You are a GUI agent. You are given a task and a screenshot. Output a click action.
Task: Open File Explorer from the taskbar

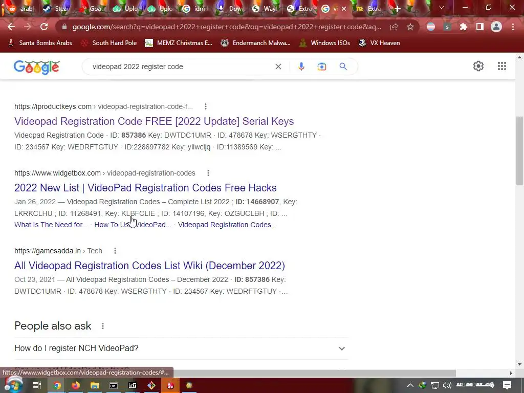[x=95, y=385]
